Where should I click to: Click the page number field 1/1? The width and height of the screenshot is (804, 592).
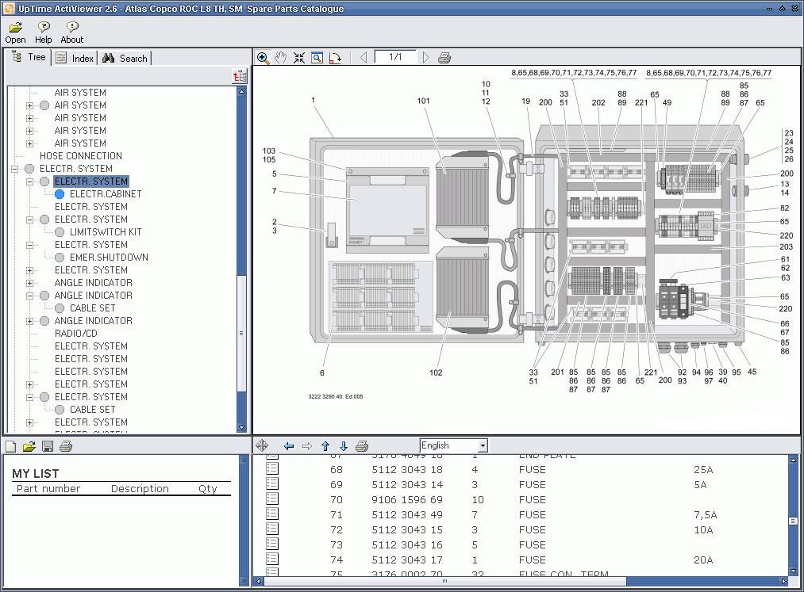394,57
